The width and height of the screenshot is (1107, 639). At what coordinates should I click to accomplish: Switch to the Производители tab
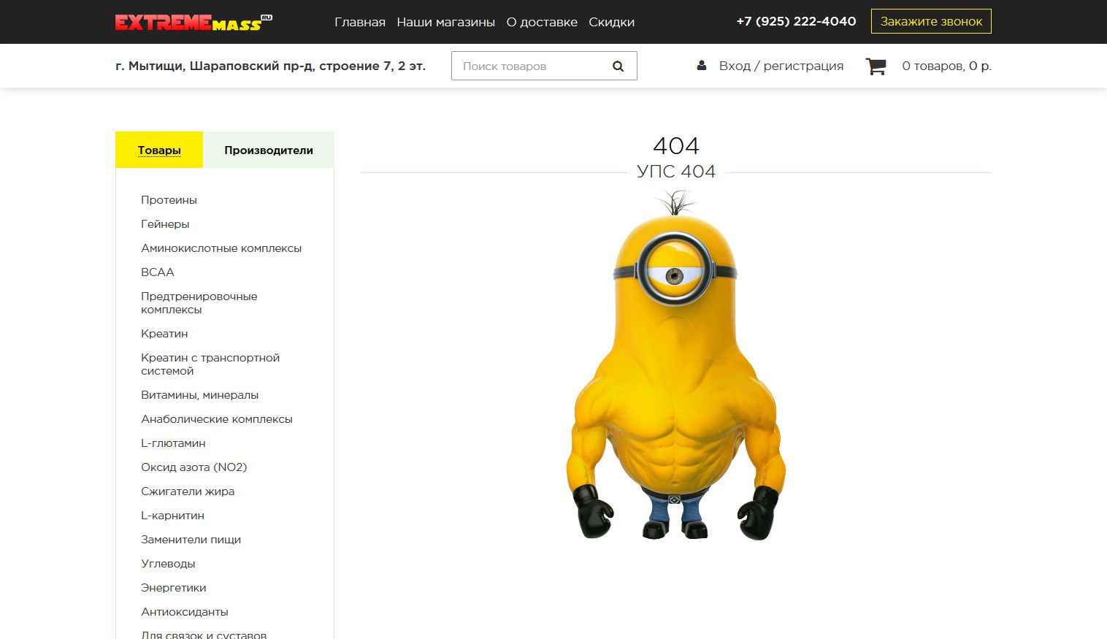269,150
